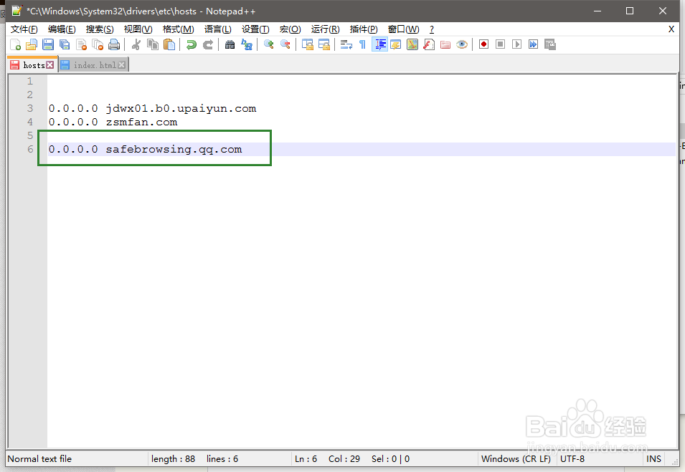Close the index.html tab with its X
Screen dimensions: 685x472
[121, 65]
